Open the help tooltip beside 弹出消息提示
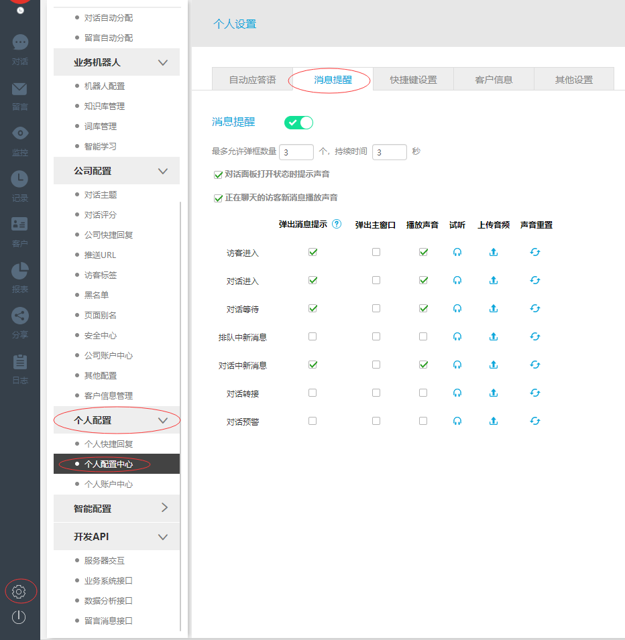 coord(335,225)
